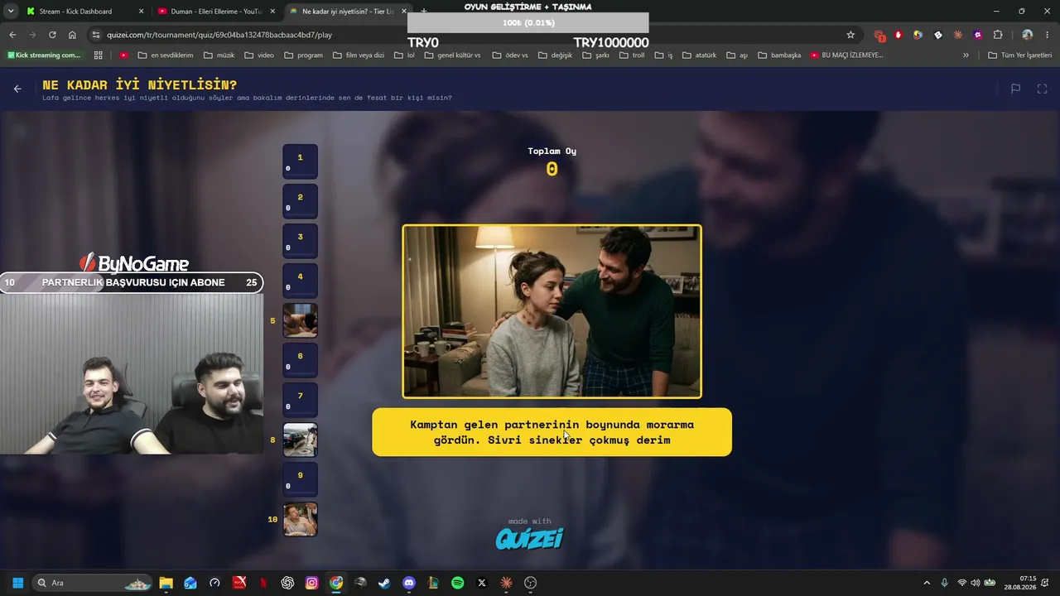Open the atatürk bookmarks folder

click(700, 55)
